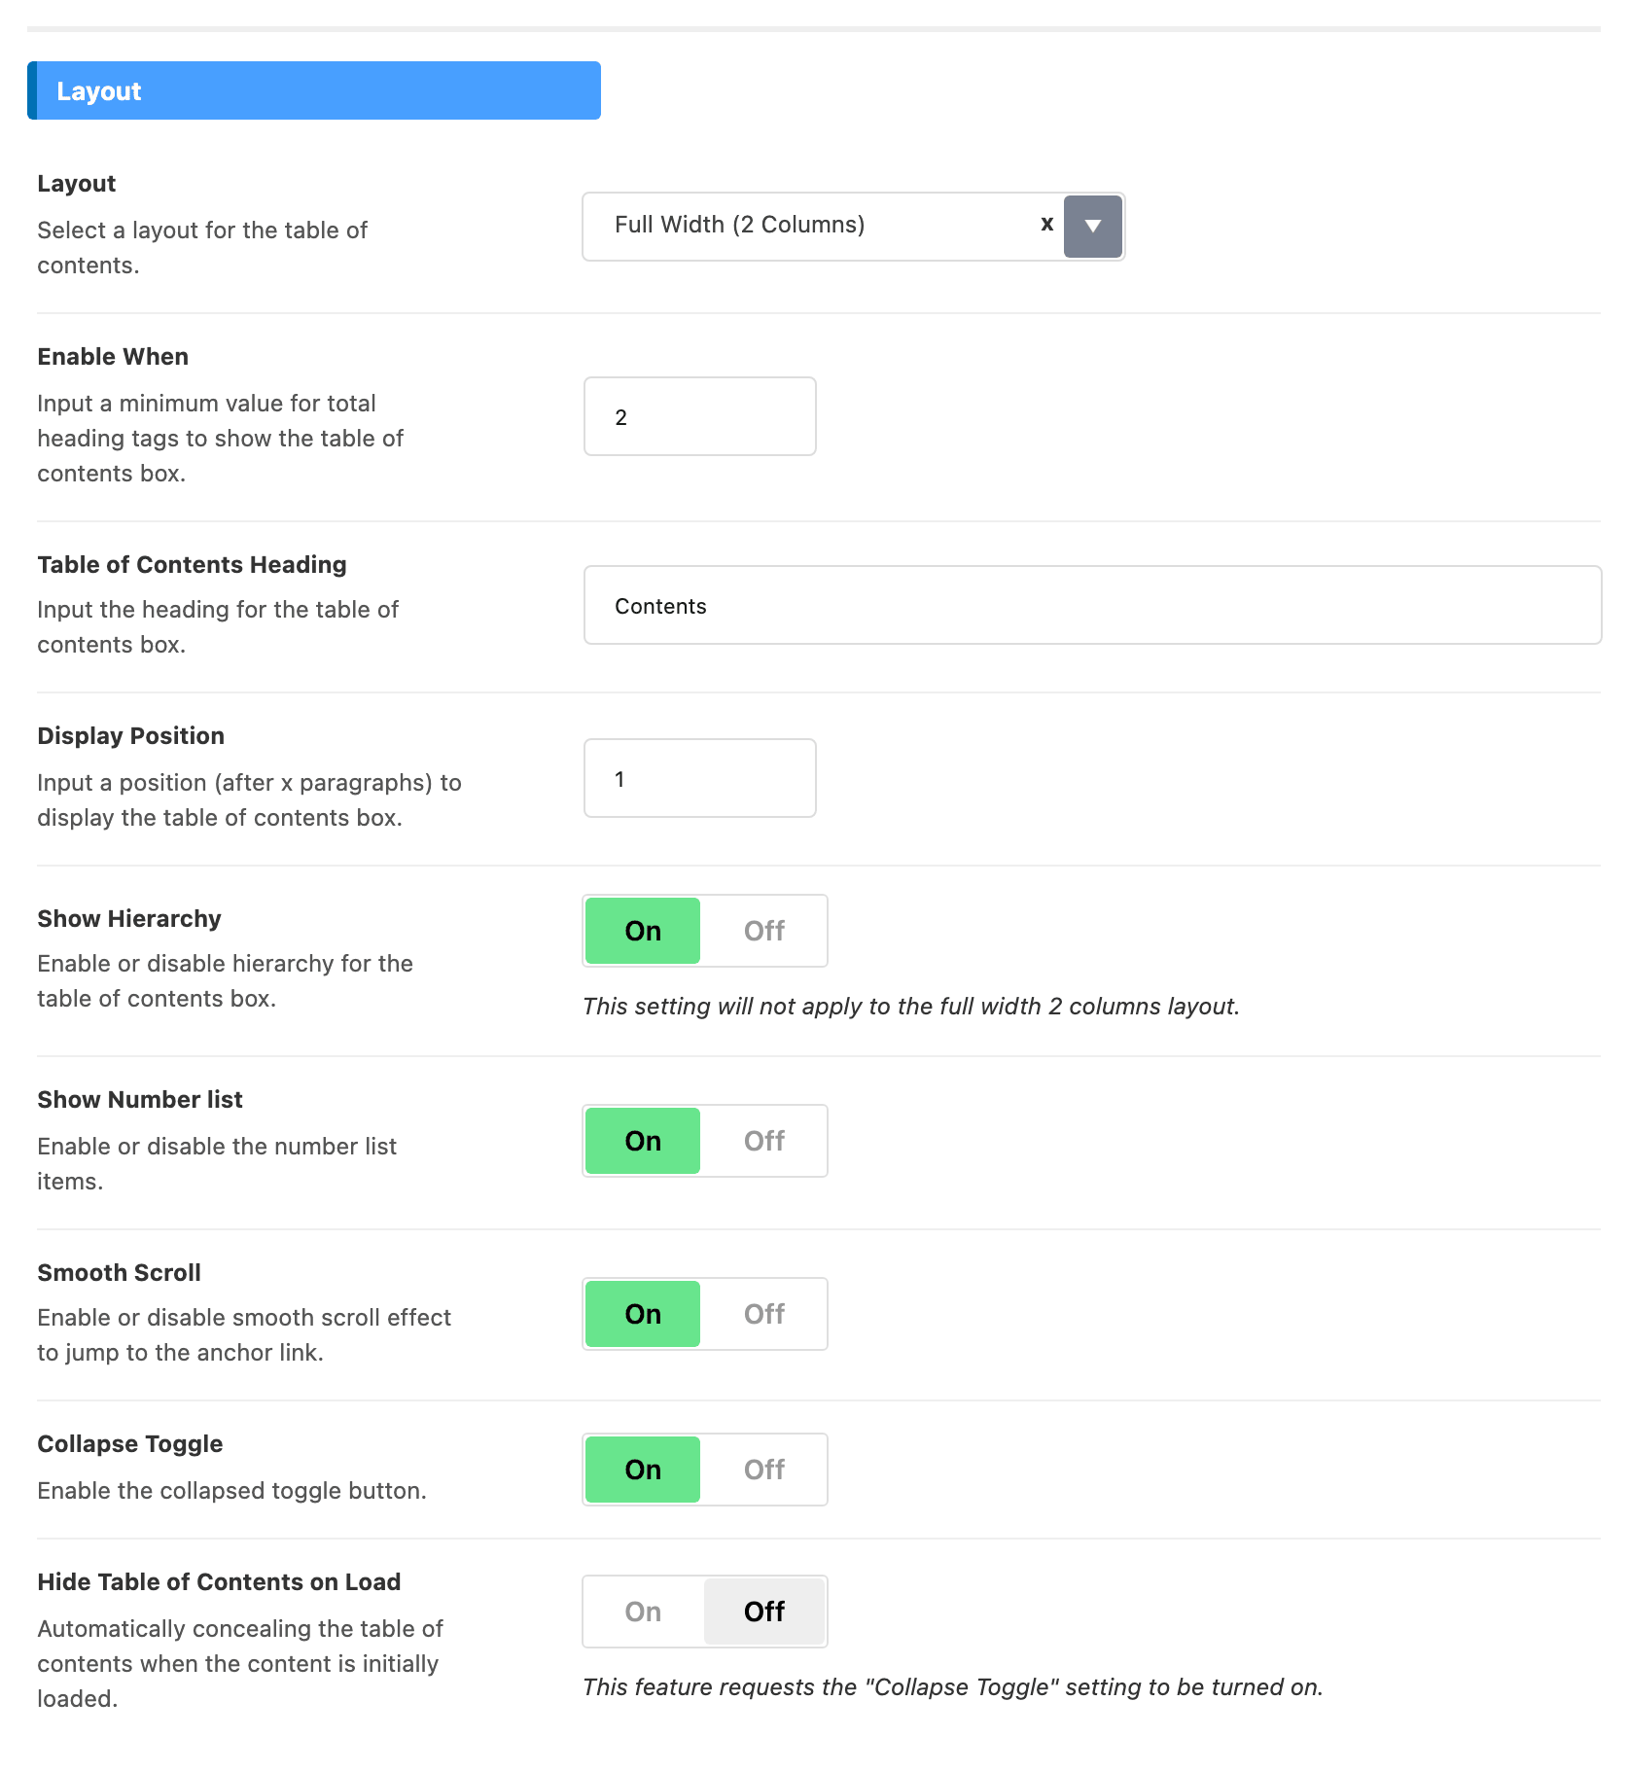1628x1772 pixels.
Task: Edit the Table of Contents Heading field
Action: point(1092,605)
